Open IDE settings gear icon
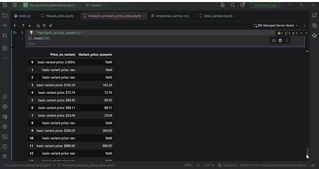This screenshot has width=319, height=169. [x=243, y=5]
